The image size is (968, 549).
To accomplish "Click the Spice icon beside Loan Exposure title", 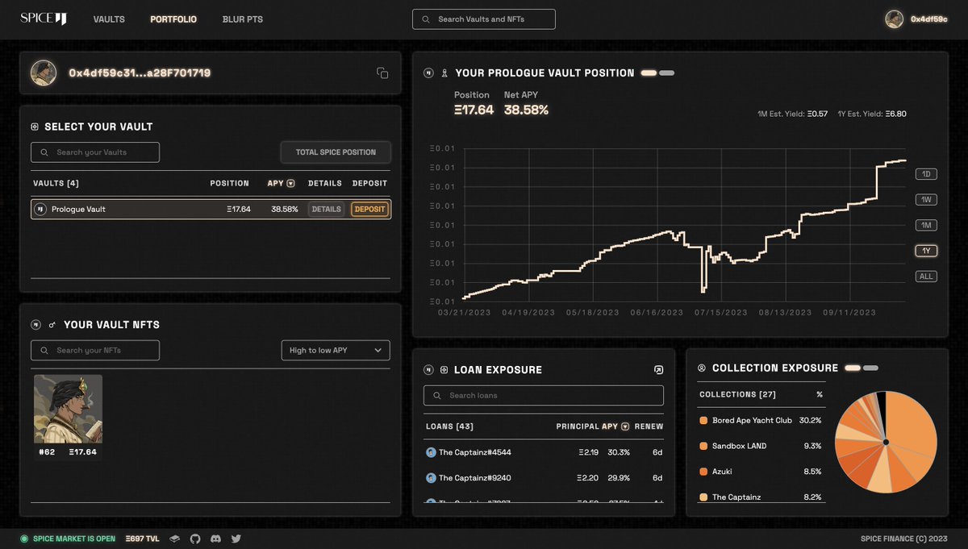I will pyautogui.click(x=429, y=370).
